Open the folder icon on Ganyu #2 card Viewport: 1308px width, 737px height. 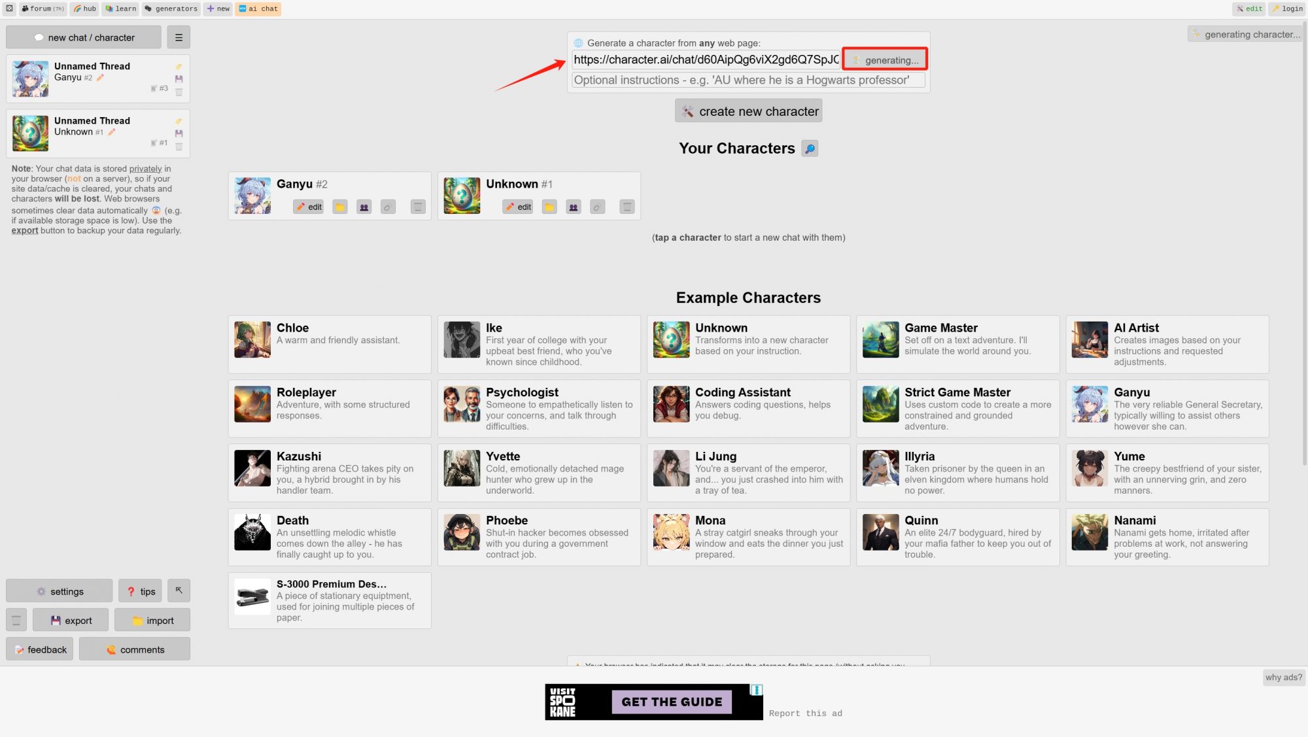pos(340,207)
